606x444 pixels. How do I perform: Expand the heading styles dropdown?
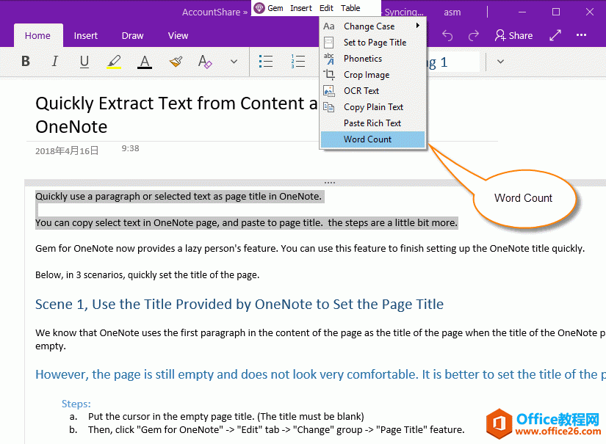click(x=500, y=62)
